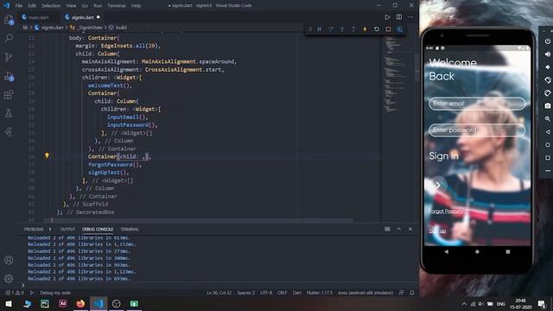Open the Terminal menu
Screen dimensions: 553x311
pos(117,6)
